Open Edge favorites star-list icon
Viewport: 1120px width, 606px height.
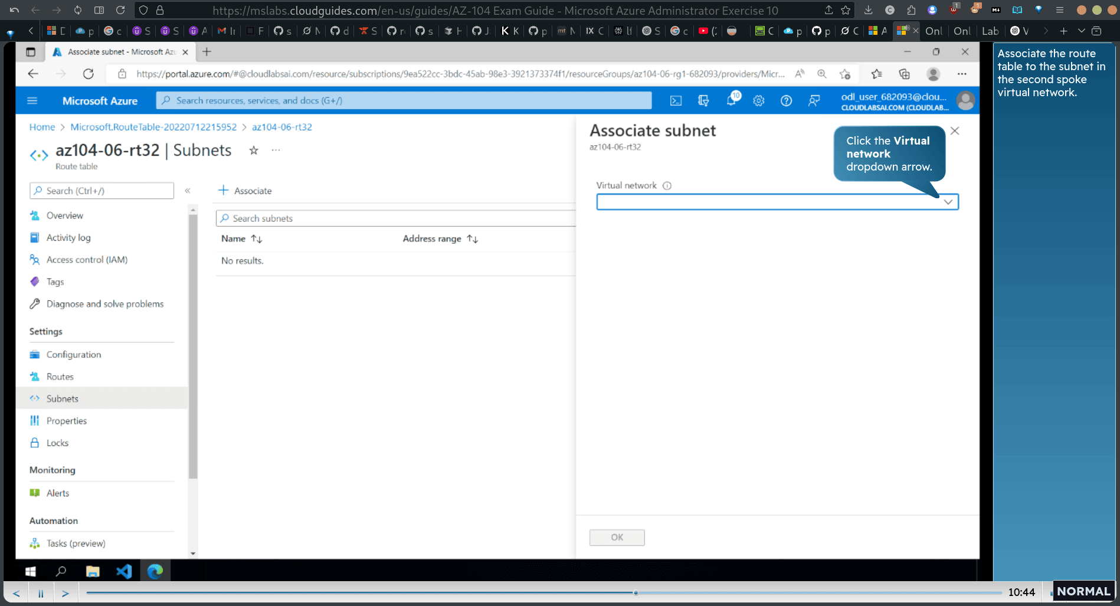(876, 74)
